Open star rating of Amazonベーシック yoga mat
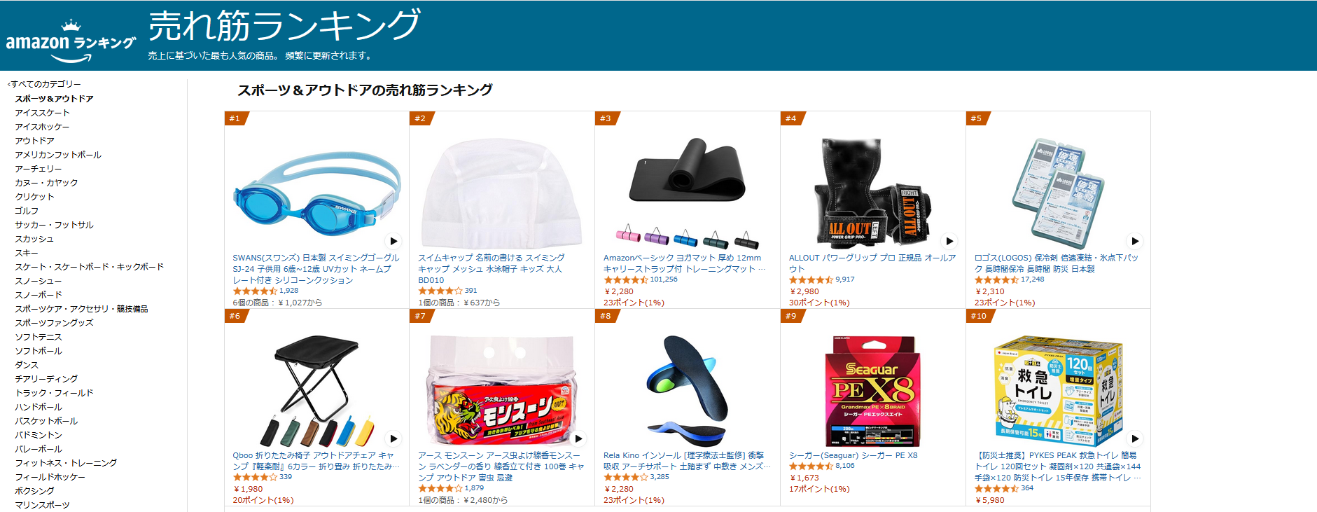This screenshot has height=512, width=1317. point(625,279)
